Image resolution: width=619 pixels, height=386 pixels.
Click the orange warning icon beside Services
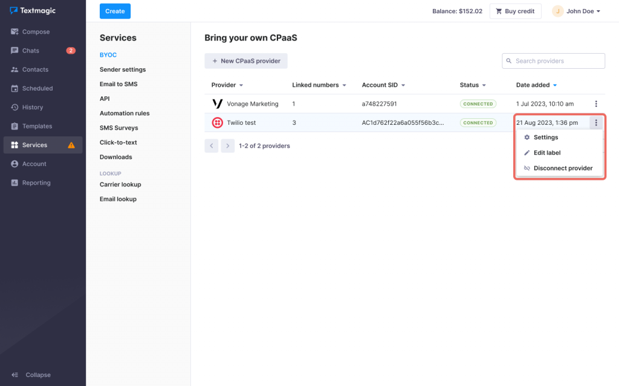71,145
